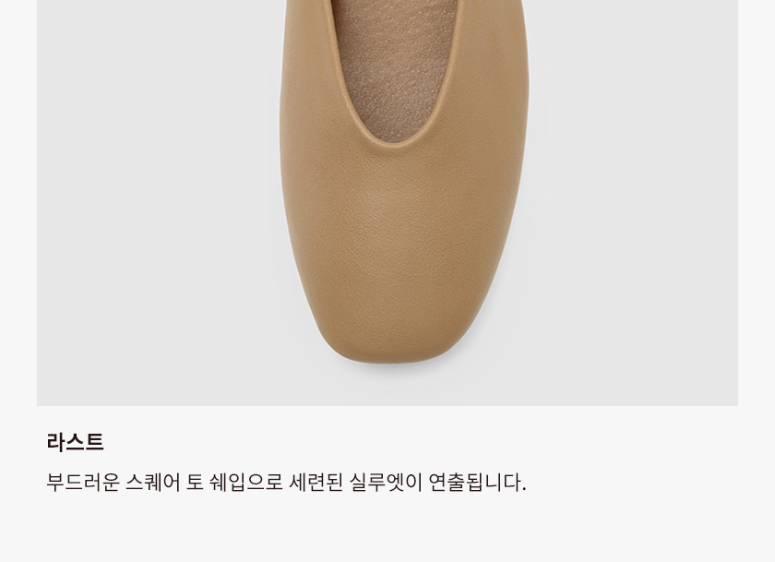Click the tan shoe product photo
This screenshot has width=775, height=562.
coord(387,203)
